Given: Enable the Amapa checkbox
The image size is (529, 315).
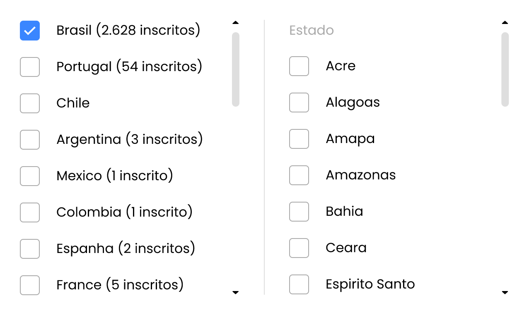Looking at the screenshot, I should tap(299, 139).
